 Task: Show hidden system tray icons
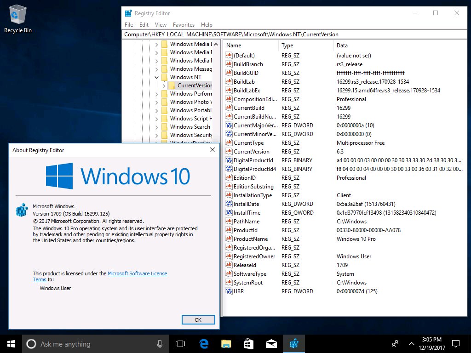(412, 344)
